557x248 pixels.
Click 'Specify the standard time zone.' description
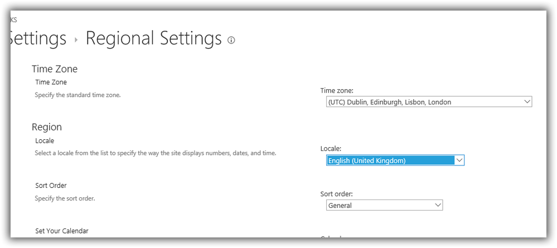pyautogui.click(x=78, y=95)
